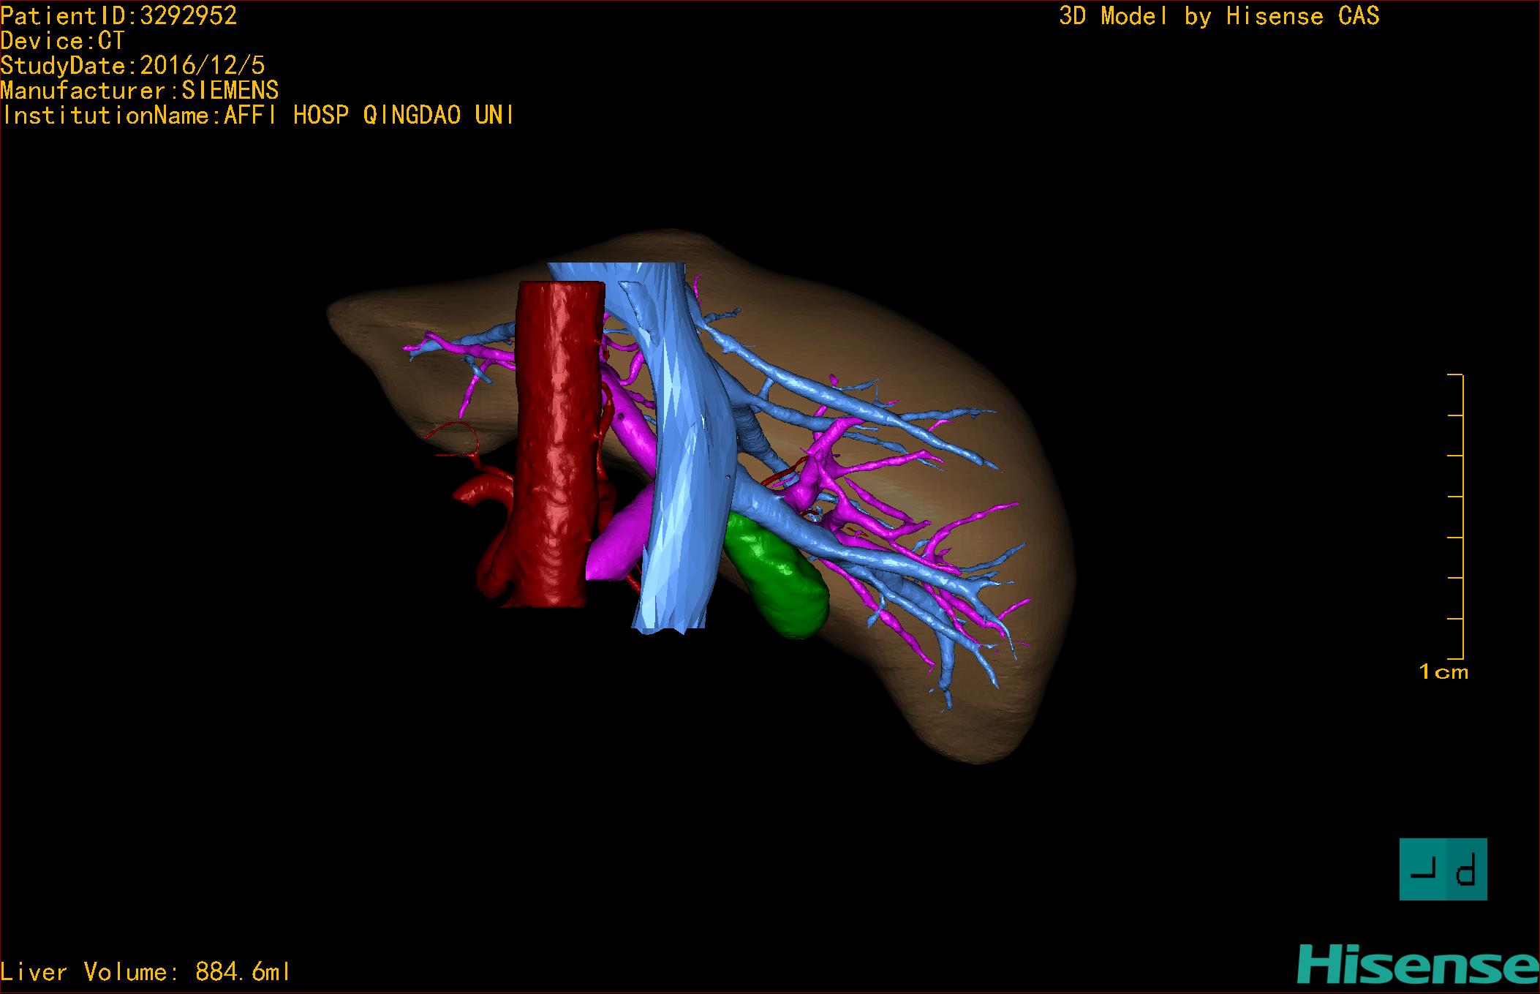Click the InstitutionName AFFI HOSP QINGDAO UNI text
This screenshot has height=994, width=1540.
coord(257,116)
